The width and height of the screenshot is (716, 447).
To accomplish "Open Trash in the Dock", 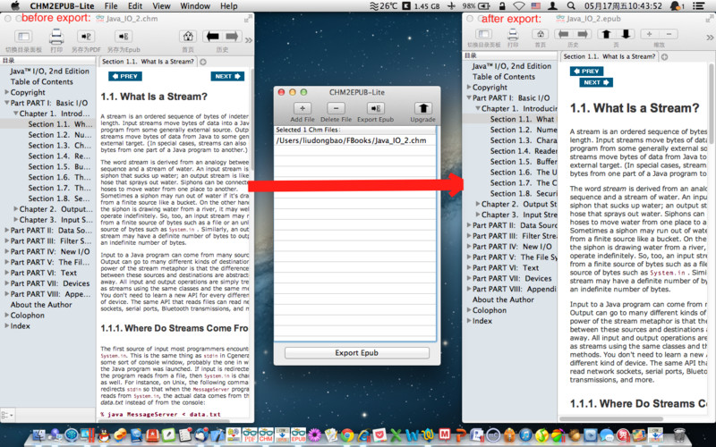I will (679, 435).
